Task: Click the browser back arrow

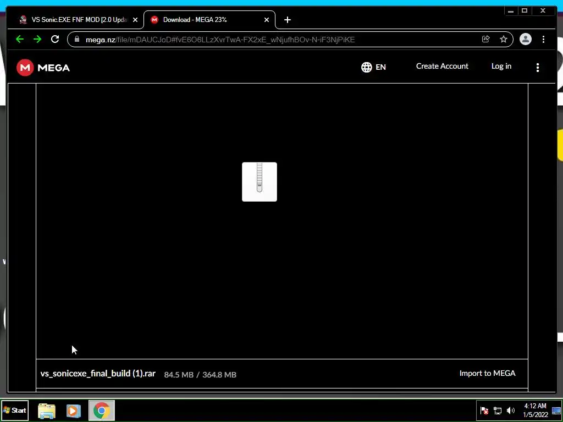Action: (20, 39)
